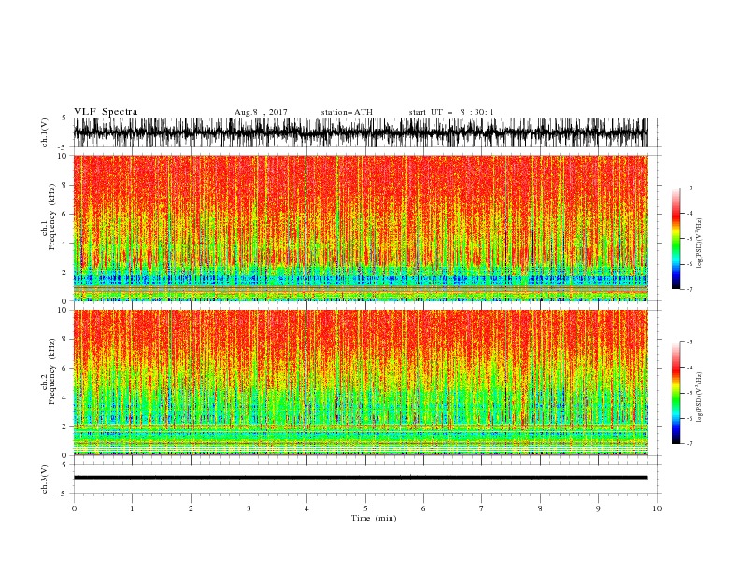Viewport: 740px width, 571px height.
Task: Click the "6" tick on Time axis
Action: click(423, 508)
